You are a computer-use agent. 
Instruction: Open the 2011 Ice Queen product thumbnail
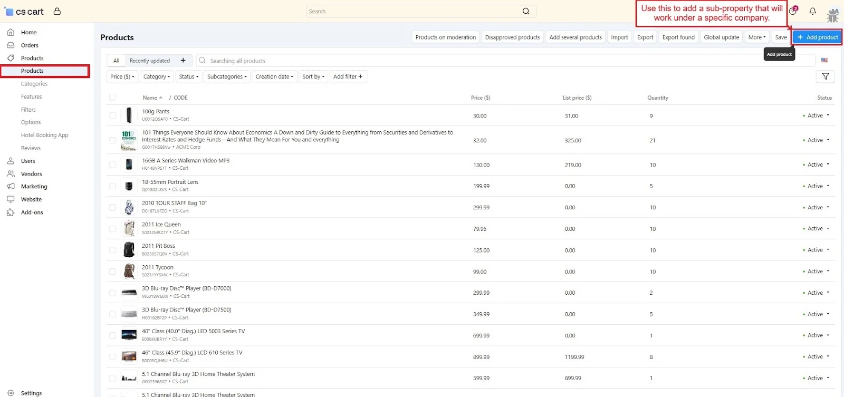(x=129, y=228)
